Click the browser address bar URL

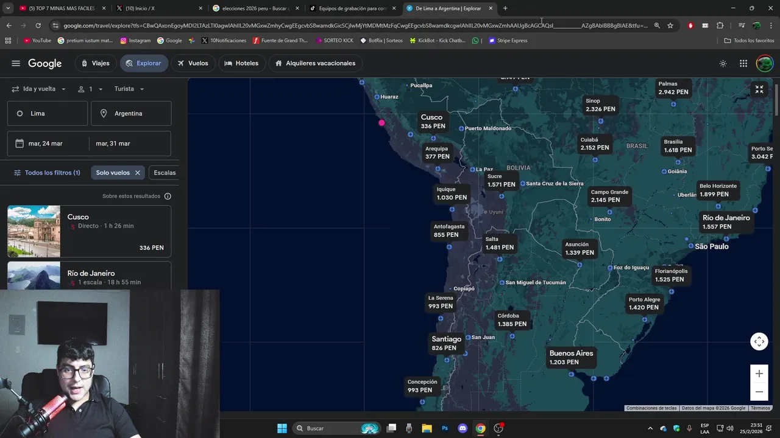pyautogui.click(x=355, y=26)
